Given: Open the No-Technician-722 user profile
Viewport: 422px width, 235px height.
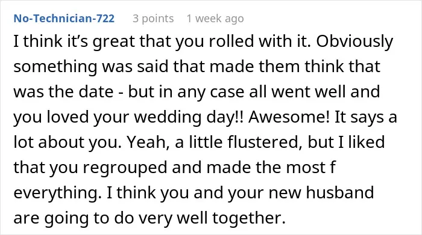Looking at the screenshot, I should 64,19.
